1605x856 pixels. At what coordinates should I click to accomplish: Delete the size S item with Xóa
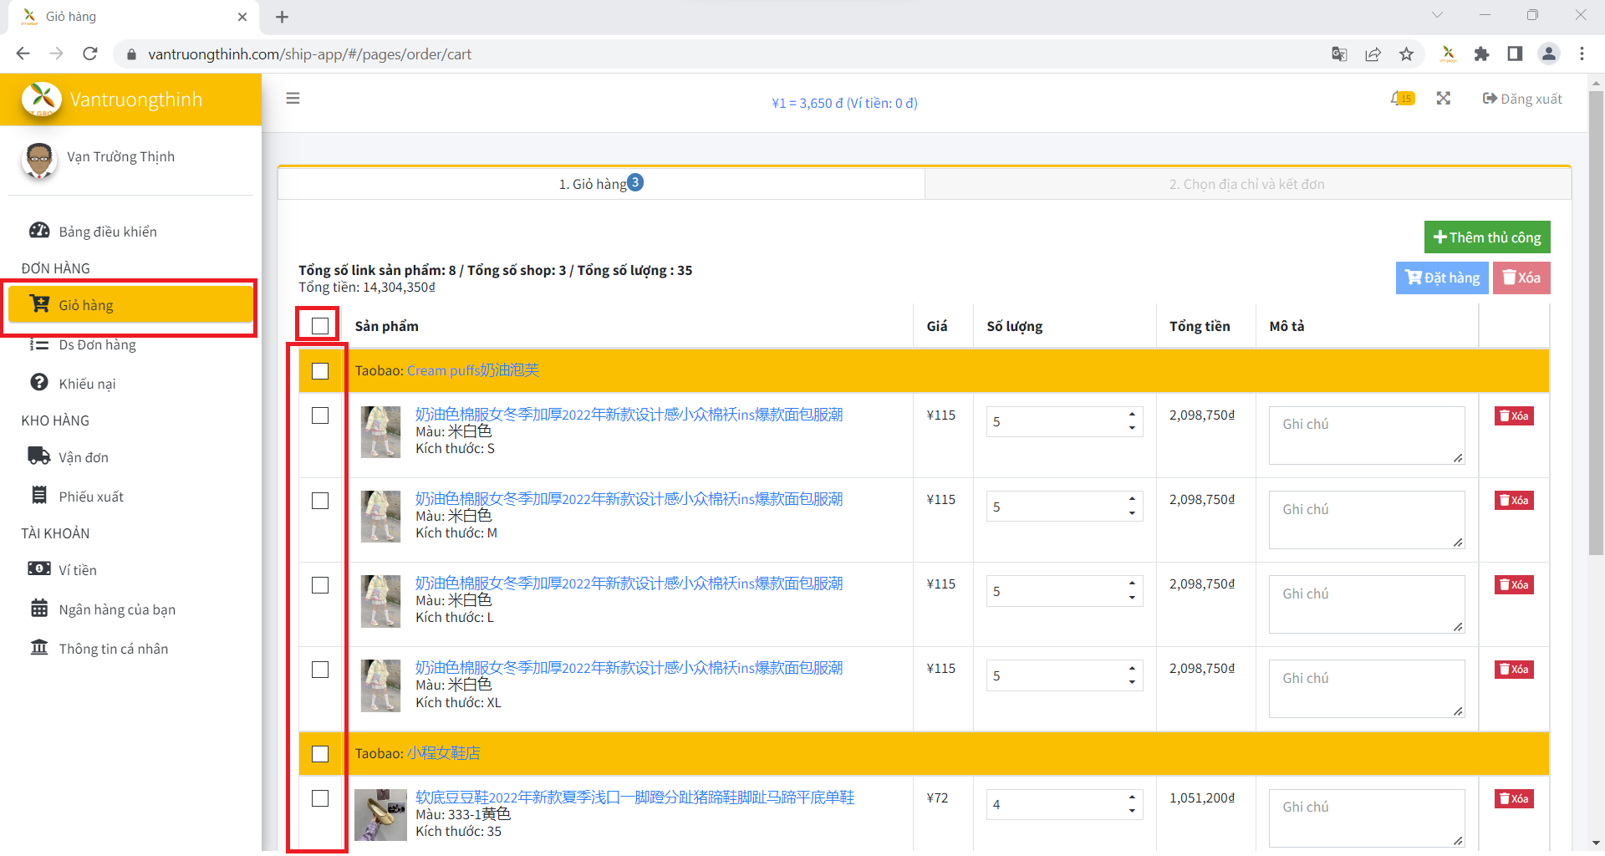click(1514, 415)
